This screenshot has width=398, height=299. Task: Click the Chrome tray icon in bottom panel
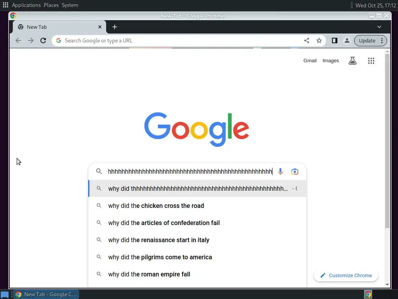point(368,294)
